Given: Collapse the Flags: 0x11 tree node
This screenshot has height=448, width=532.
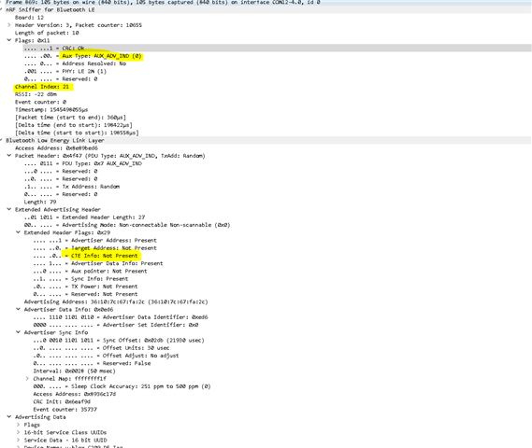Looking at the screenshot, I should point(9,40).
